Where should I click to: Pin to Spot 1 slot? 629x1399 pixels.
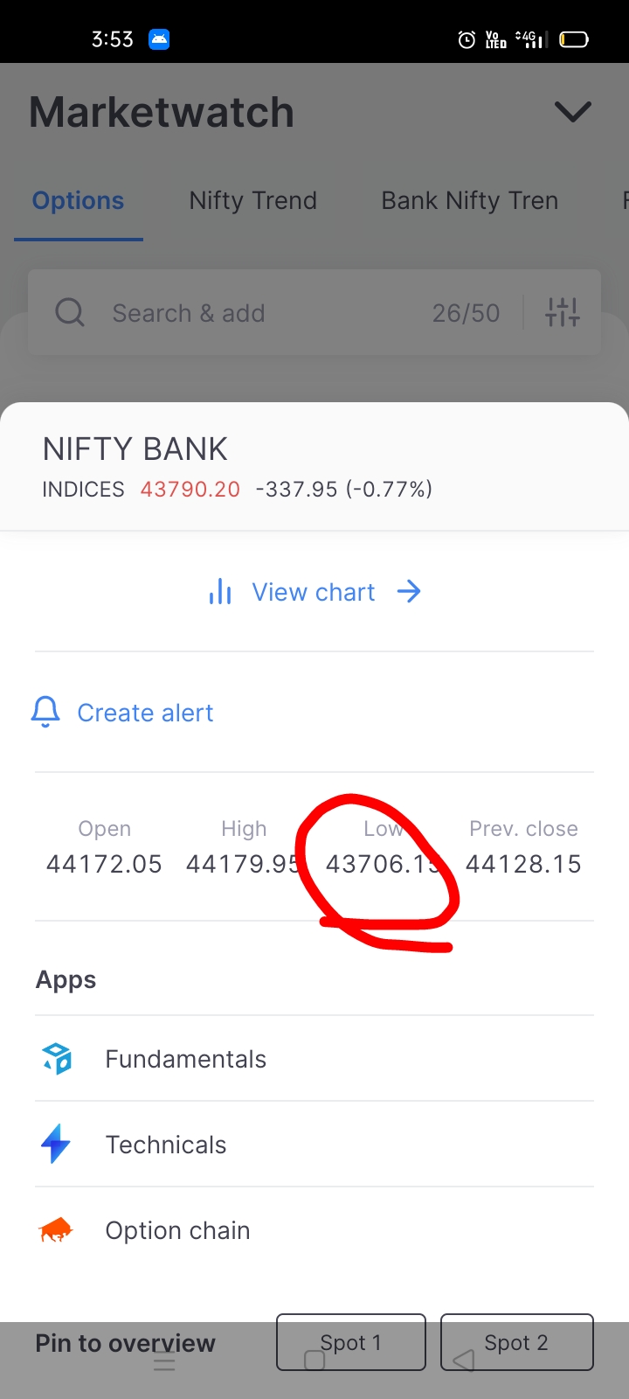(351, 1342)
